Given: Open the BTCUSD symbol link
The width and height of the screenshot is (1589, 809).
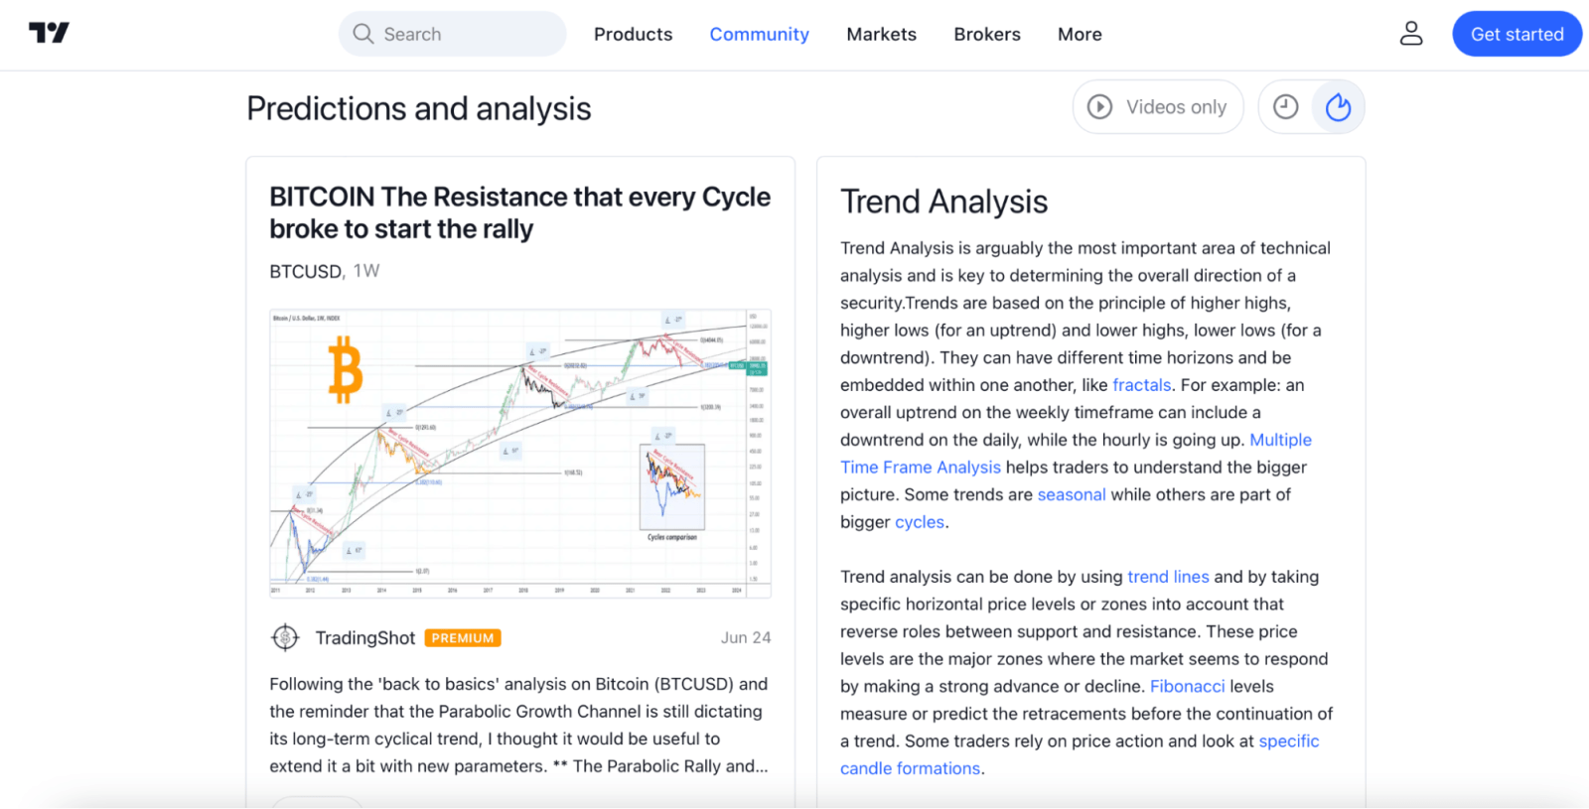Looking at the screenshot, I should coord(305,271).
